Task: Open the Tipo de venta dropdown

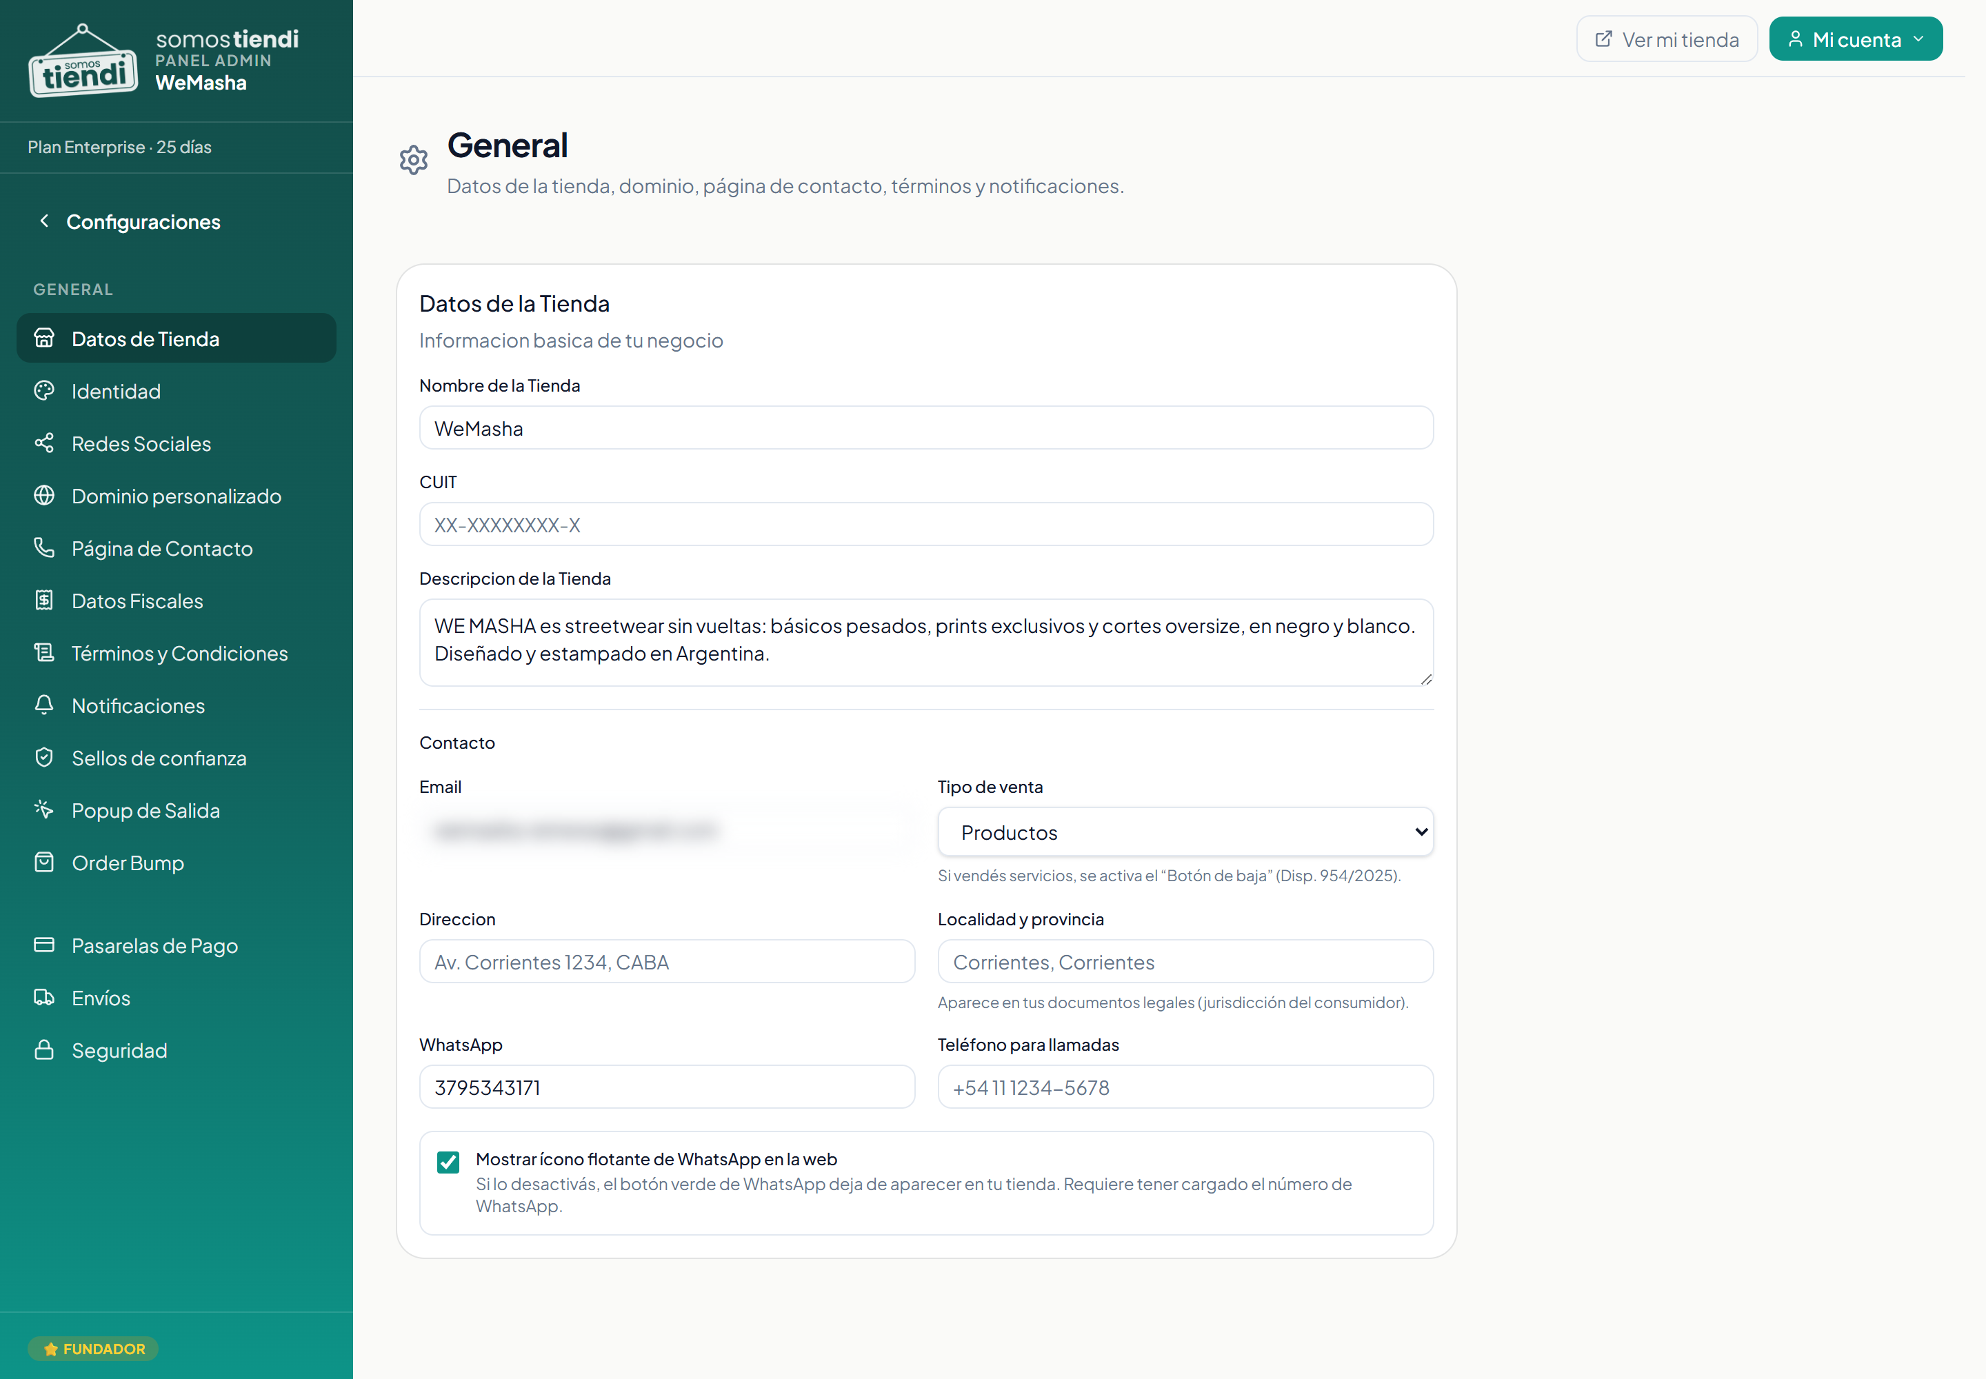Action: point(1185,832)
